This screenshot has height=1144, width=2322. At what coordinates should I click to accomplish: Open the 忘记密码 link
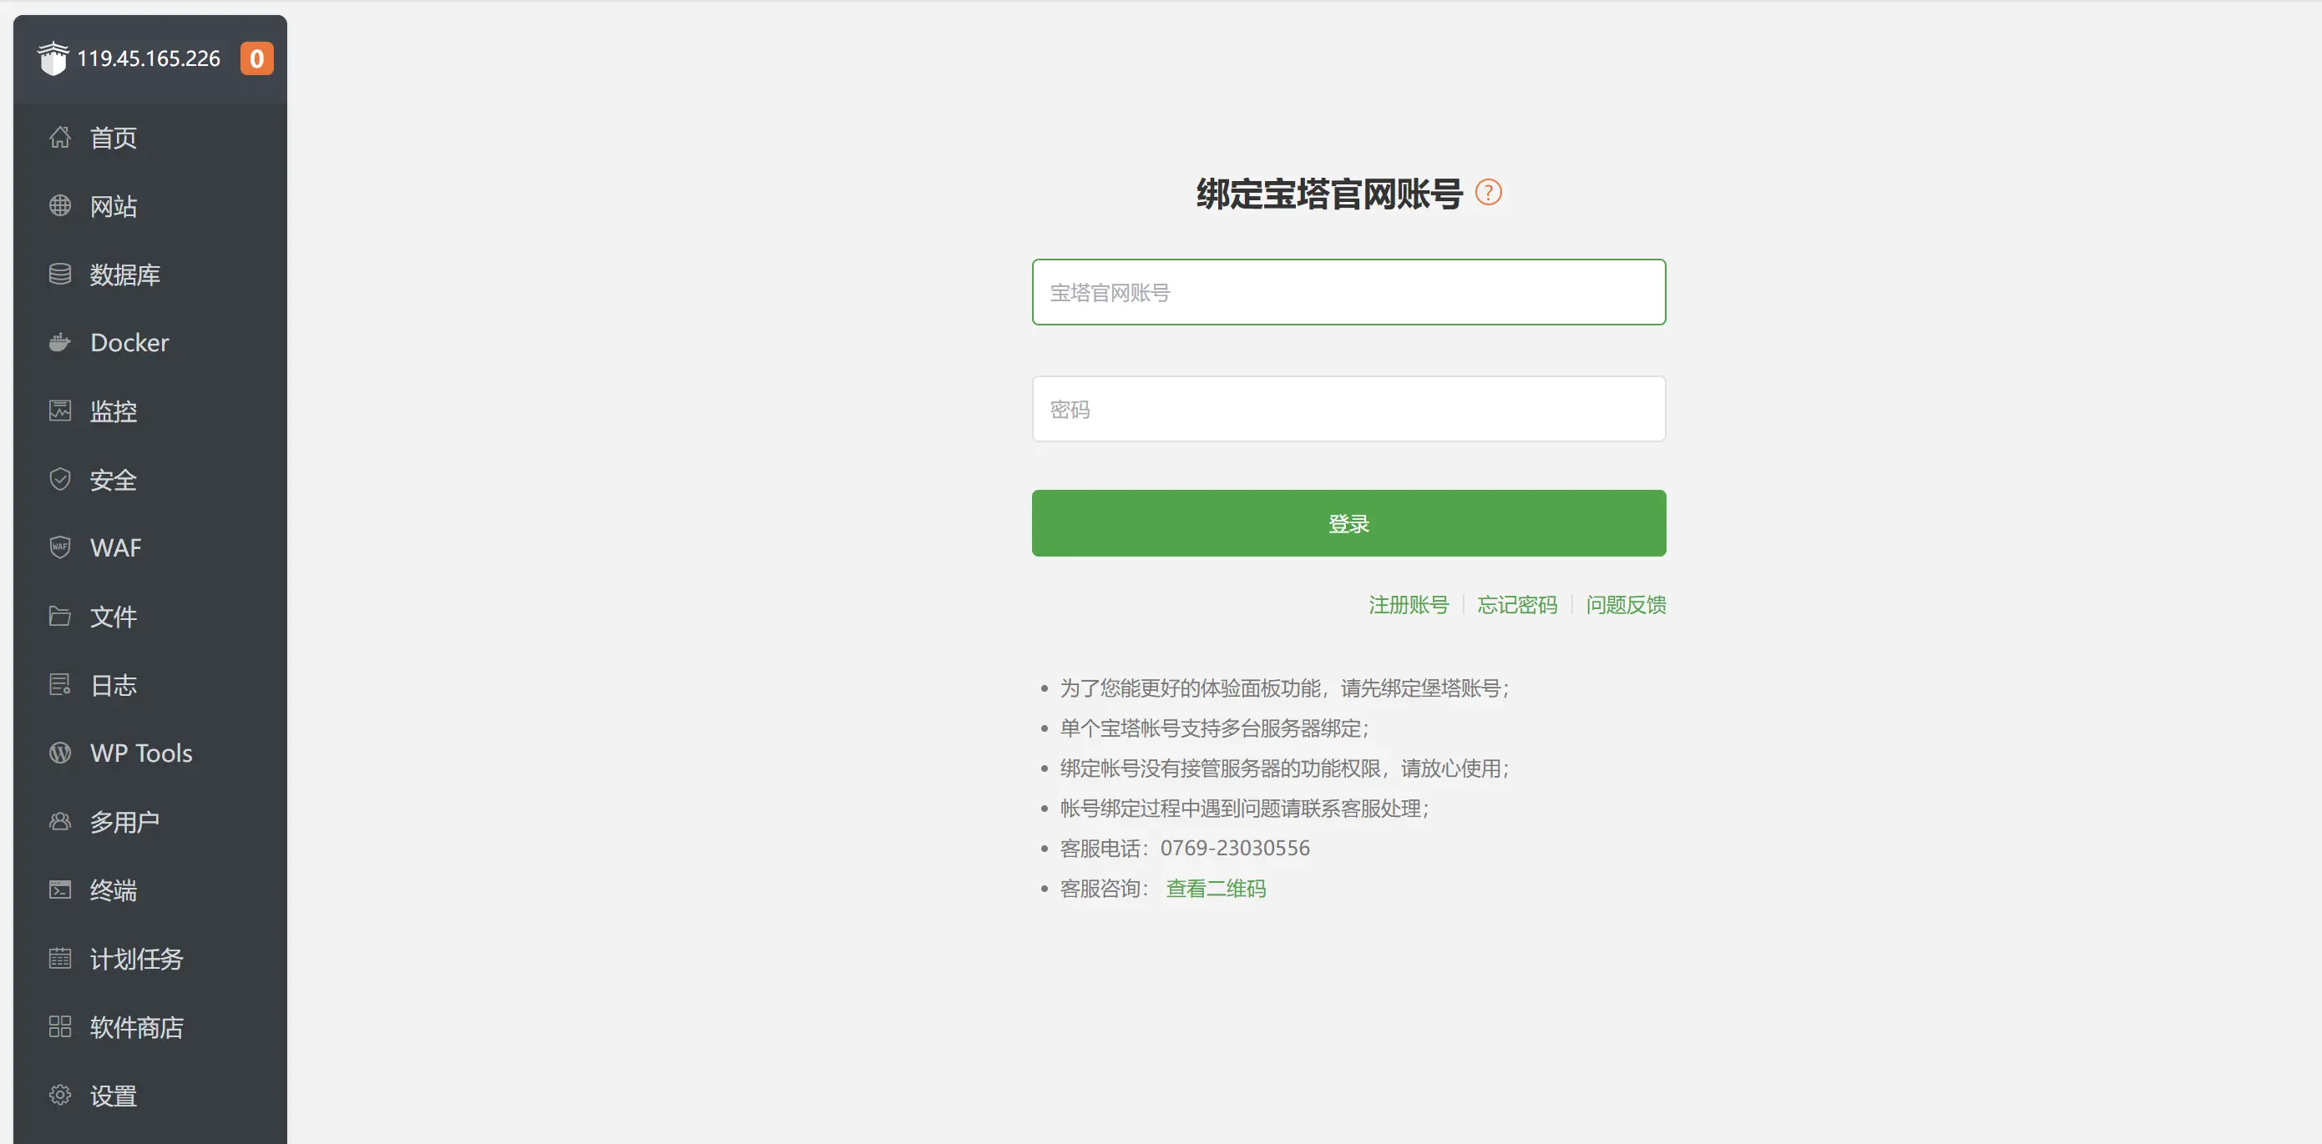(1517, 604)
